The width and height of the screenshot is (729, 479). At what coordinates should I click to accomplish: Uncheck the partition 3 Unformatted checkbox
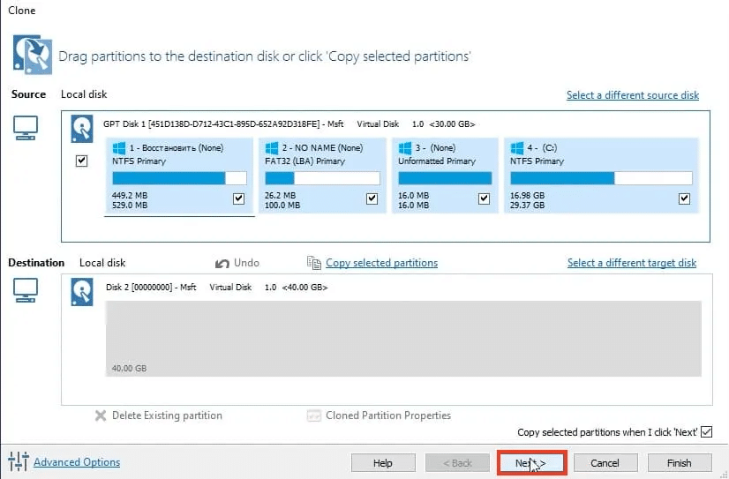coord(483,199)
